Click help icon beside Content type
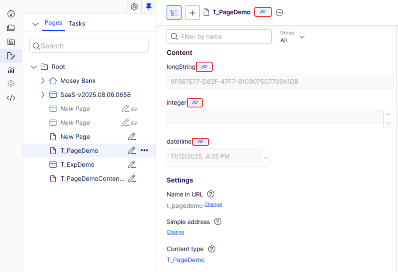 [x=212, y=249]
